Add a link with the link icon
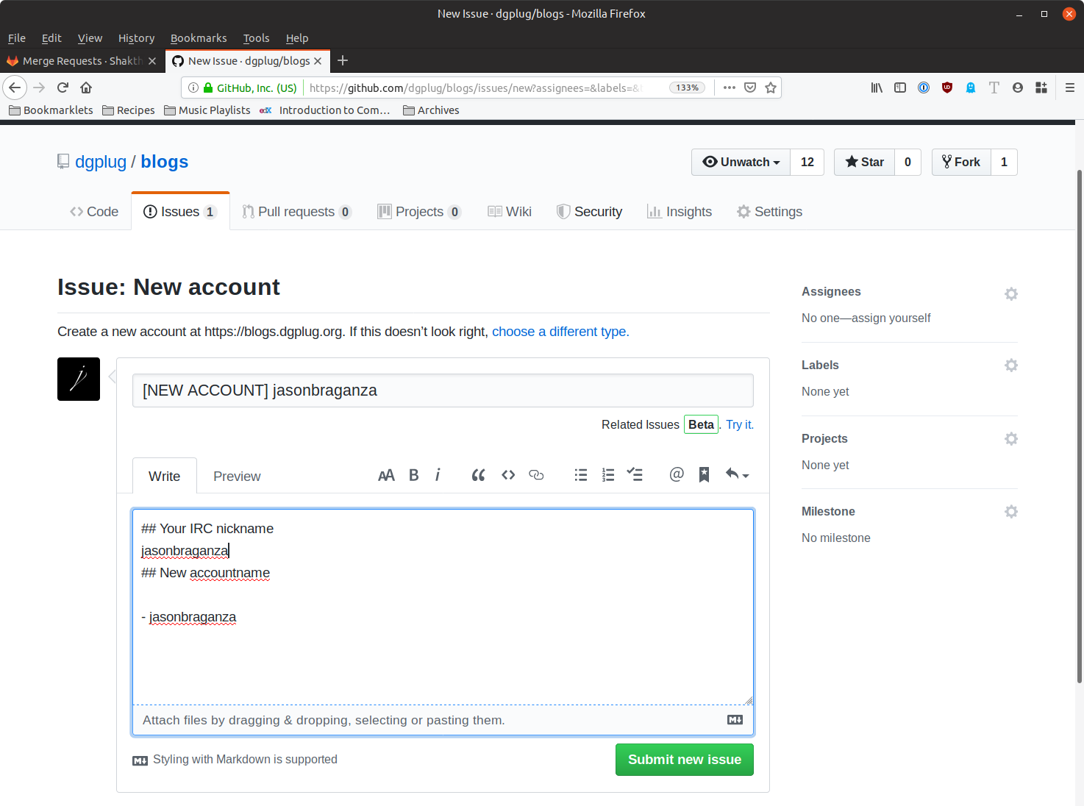Viewport: 1084px width, 806px height. pyautogui.click(x=536, y=475)
